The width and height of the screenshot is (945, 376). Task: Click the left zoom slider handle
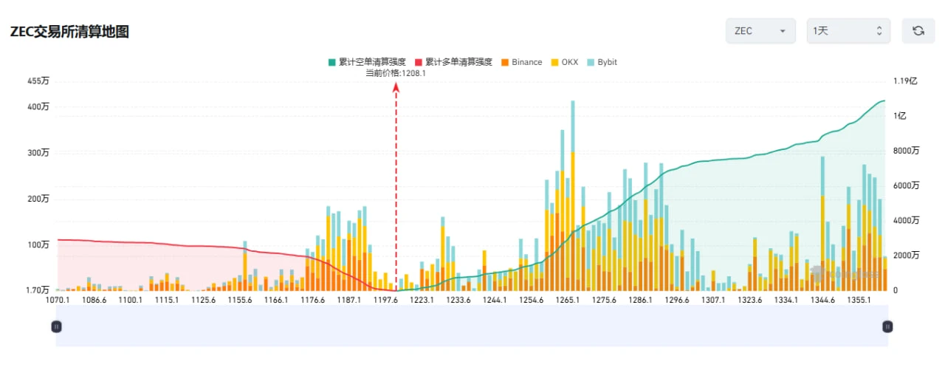(x=56, y=326)
